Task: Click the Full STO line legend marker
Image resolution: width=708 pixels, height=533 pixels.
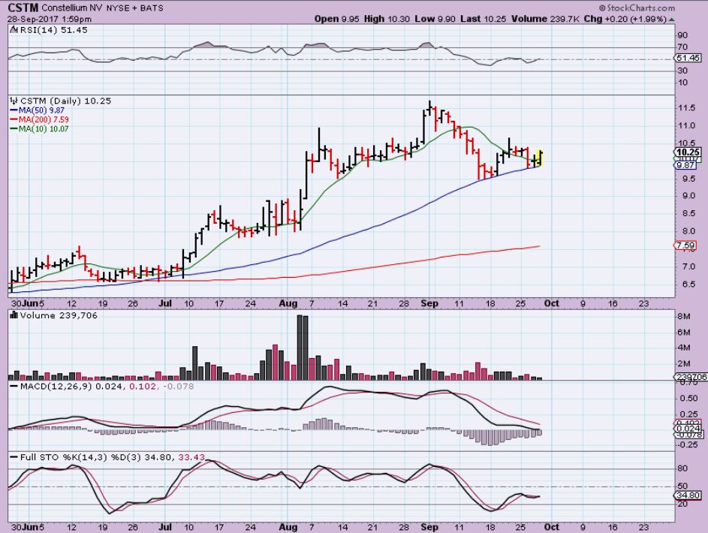Action: [x=12, y=456]
